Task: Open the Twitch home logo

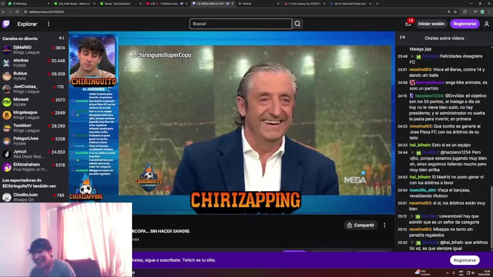Action: click(x=6, y=24)
